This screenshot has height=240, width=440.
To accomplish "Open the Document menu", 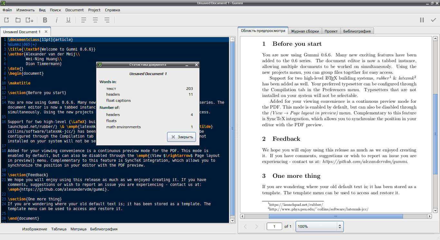I will 74,10.
